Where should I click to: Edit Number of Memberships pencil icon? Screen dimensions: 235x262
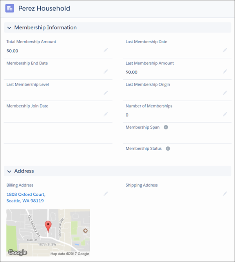click(x=225, y=114)
